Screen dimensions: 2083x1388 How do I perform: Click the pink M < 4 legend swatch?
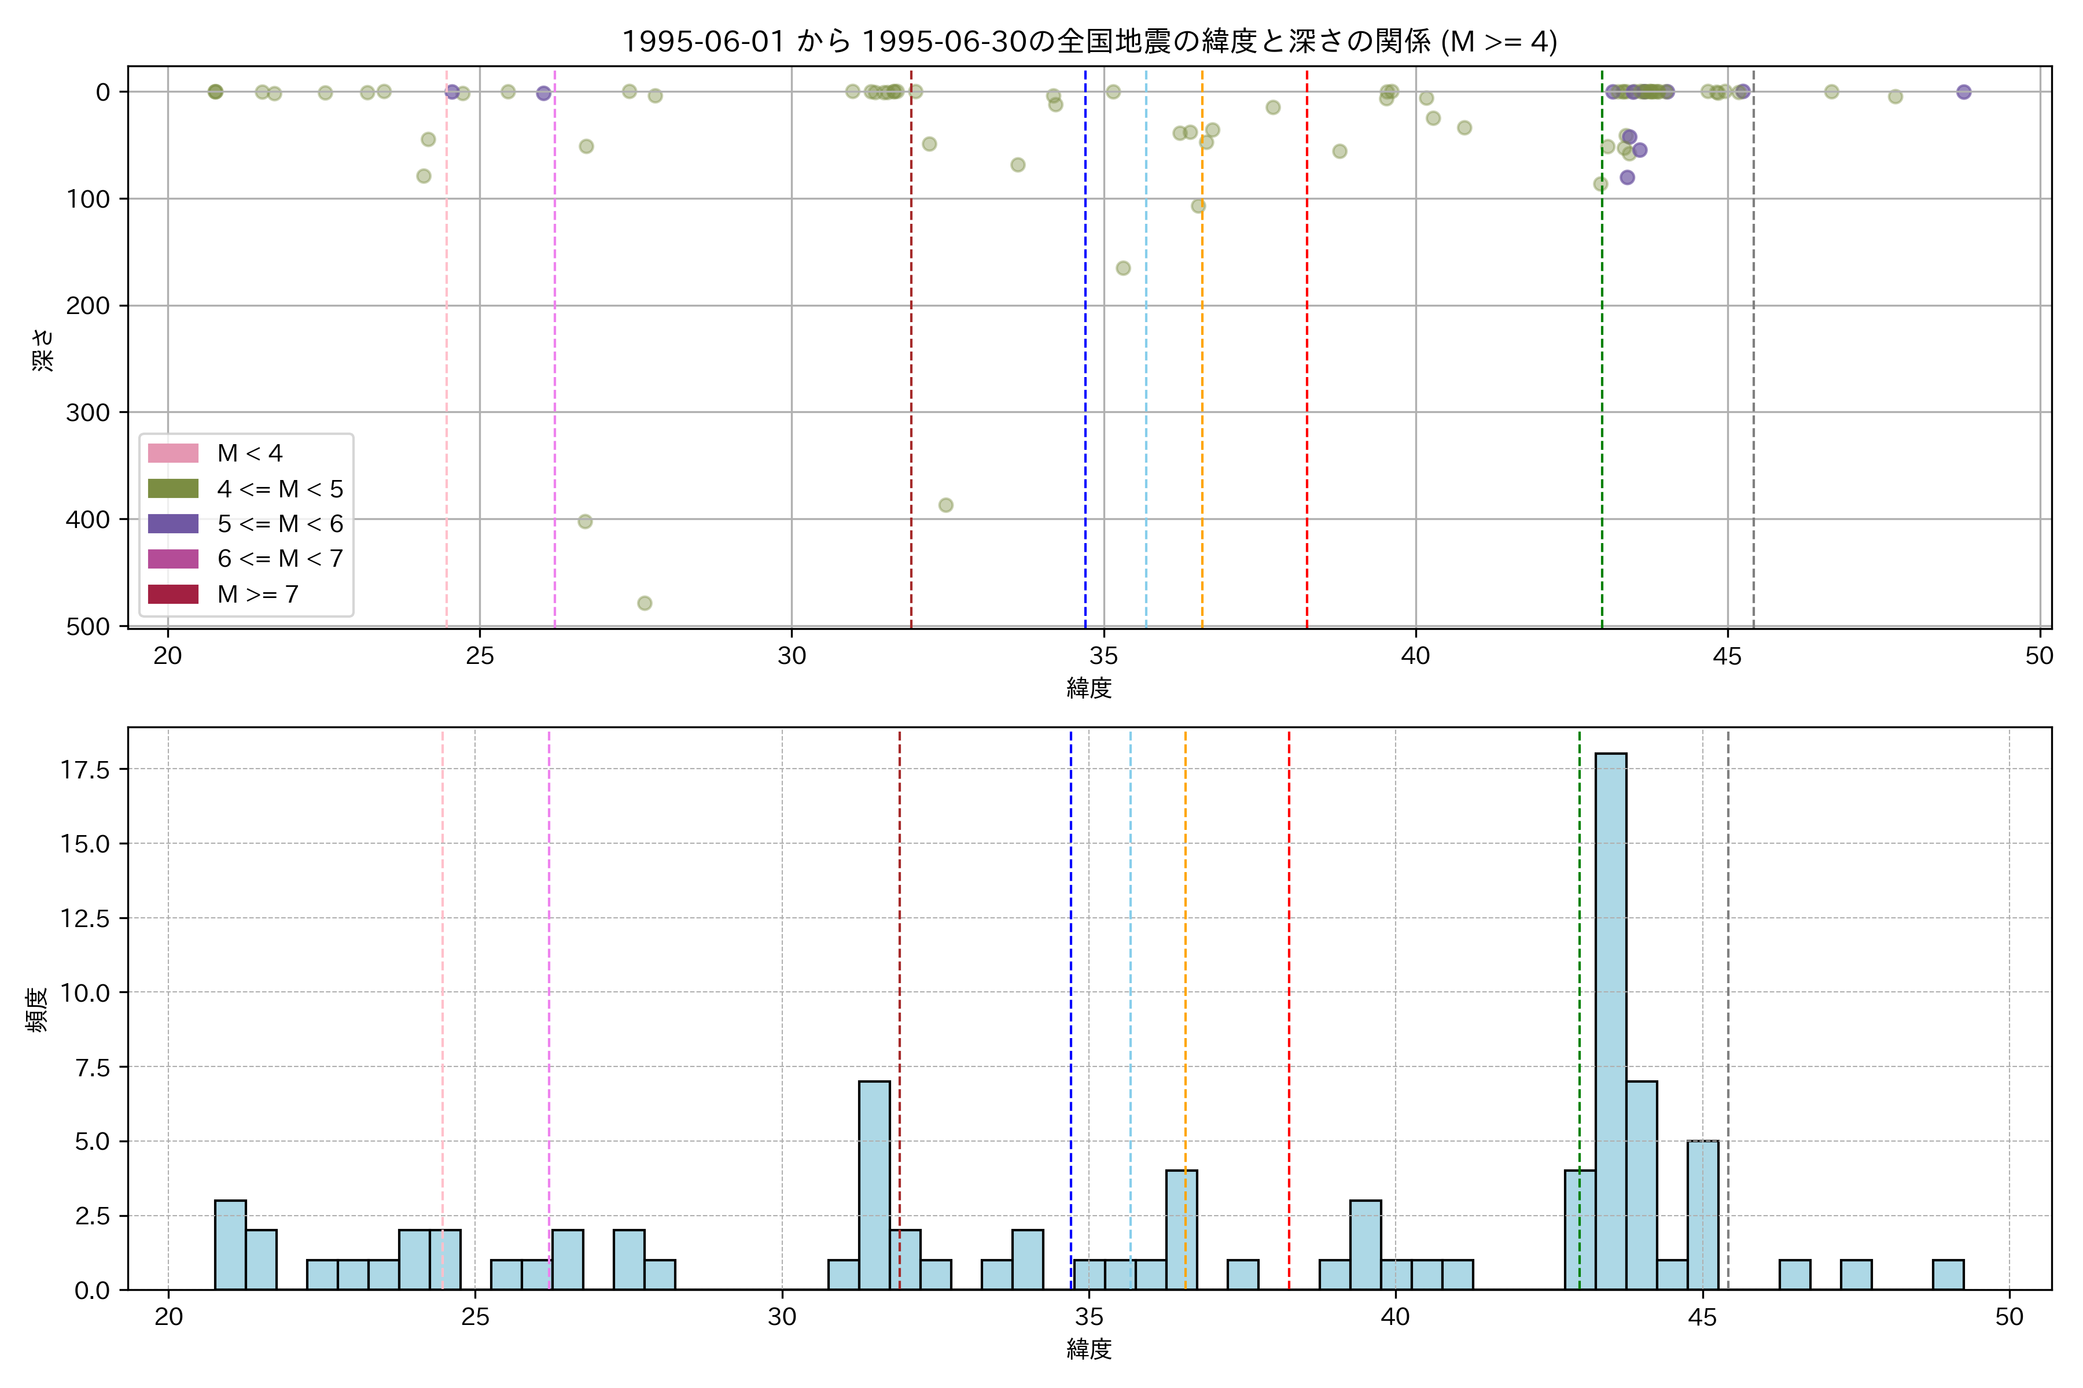172,453
